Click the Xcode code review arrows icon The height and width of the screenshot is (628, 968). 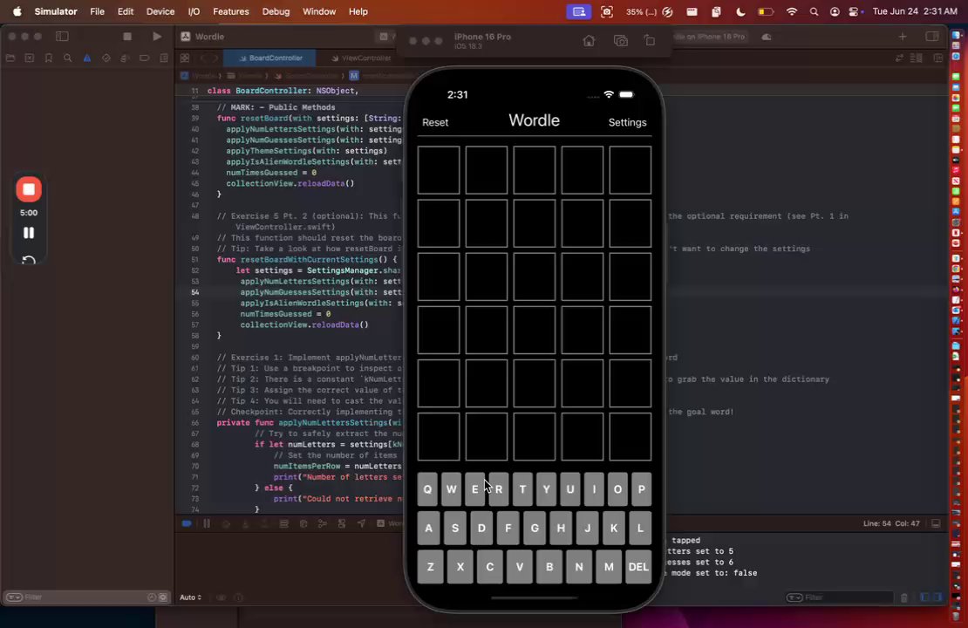pos(899,58)
